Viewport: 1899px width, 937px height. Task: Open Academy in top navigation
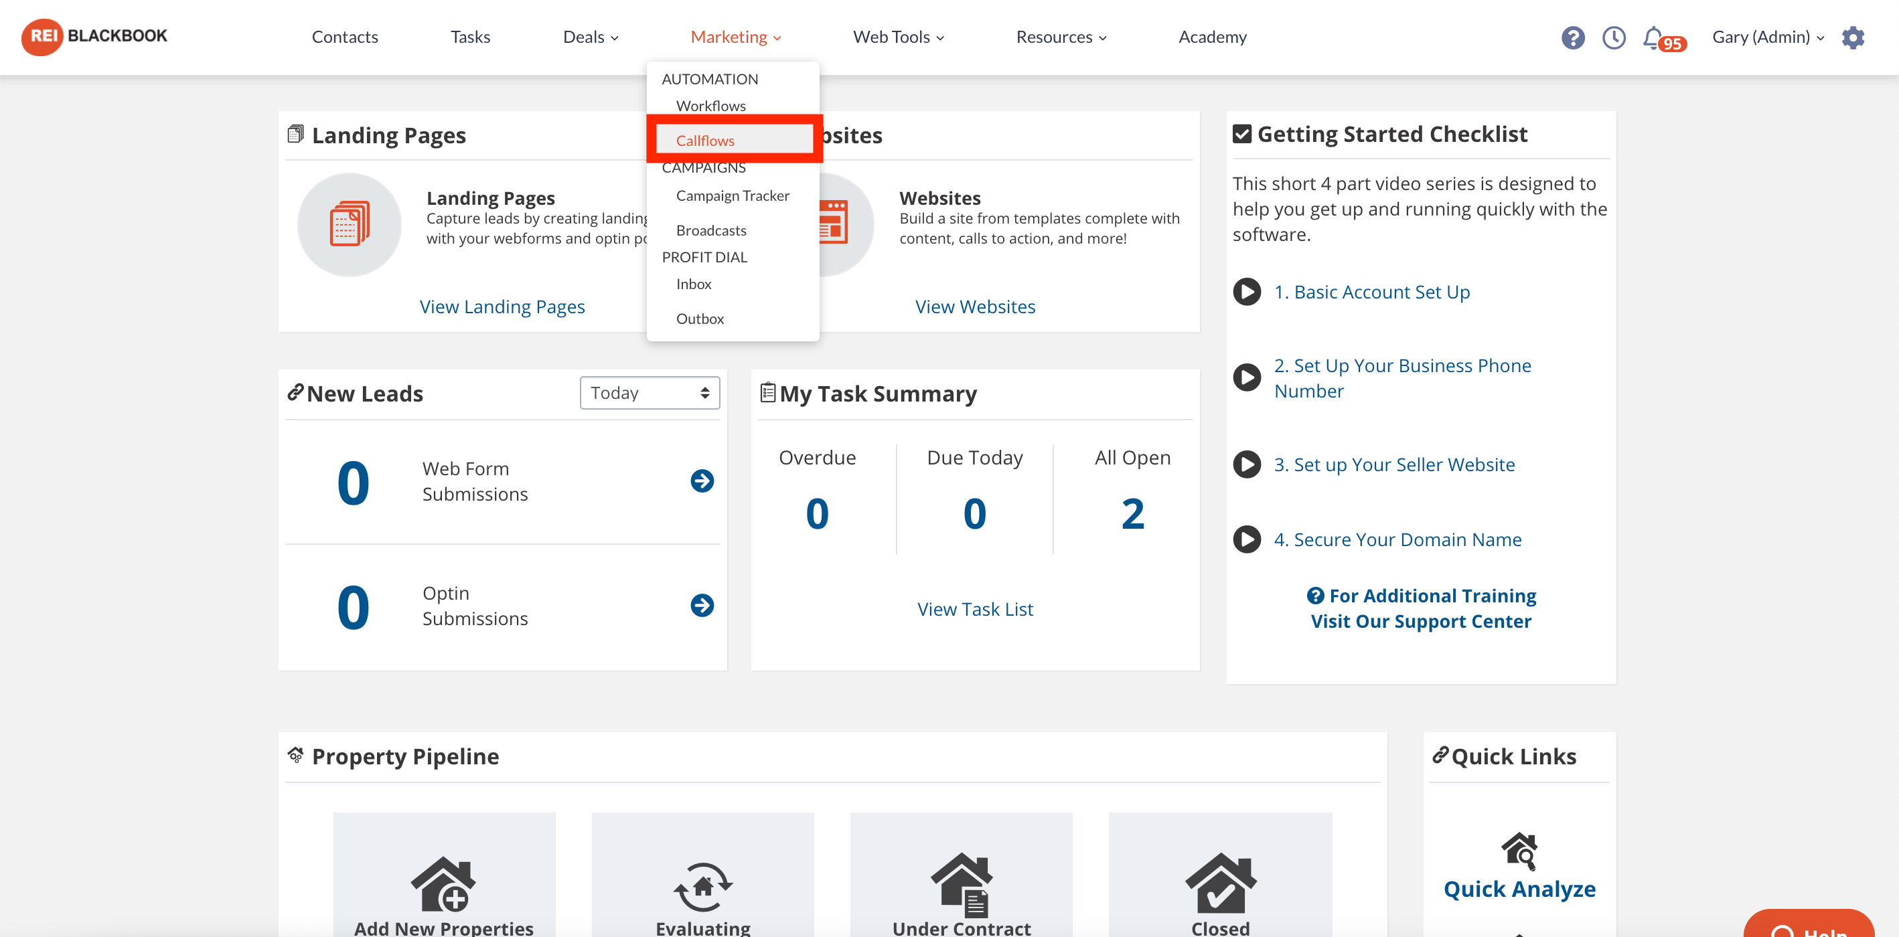(1212, 37)
